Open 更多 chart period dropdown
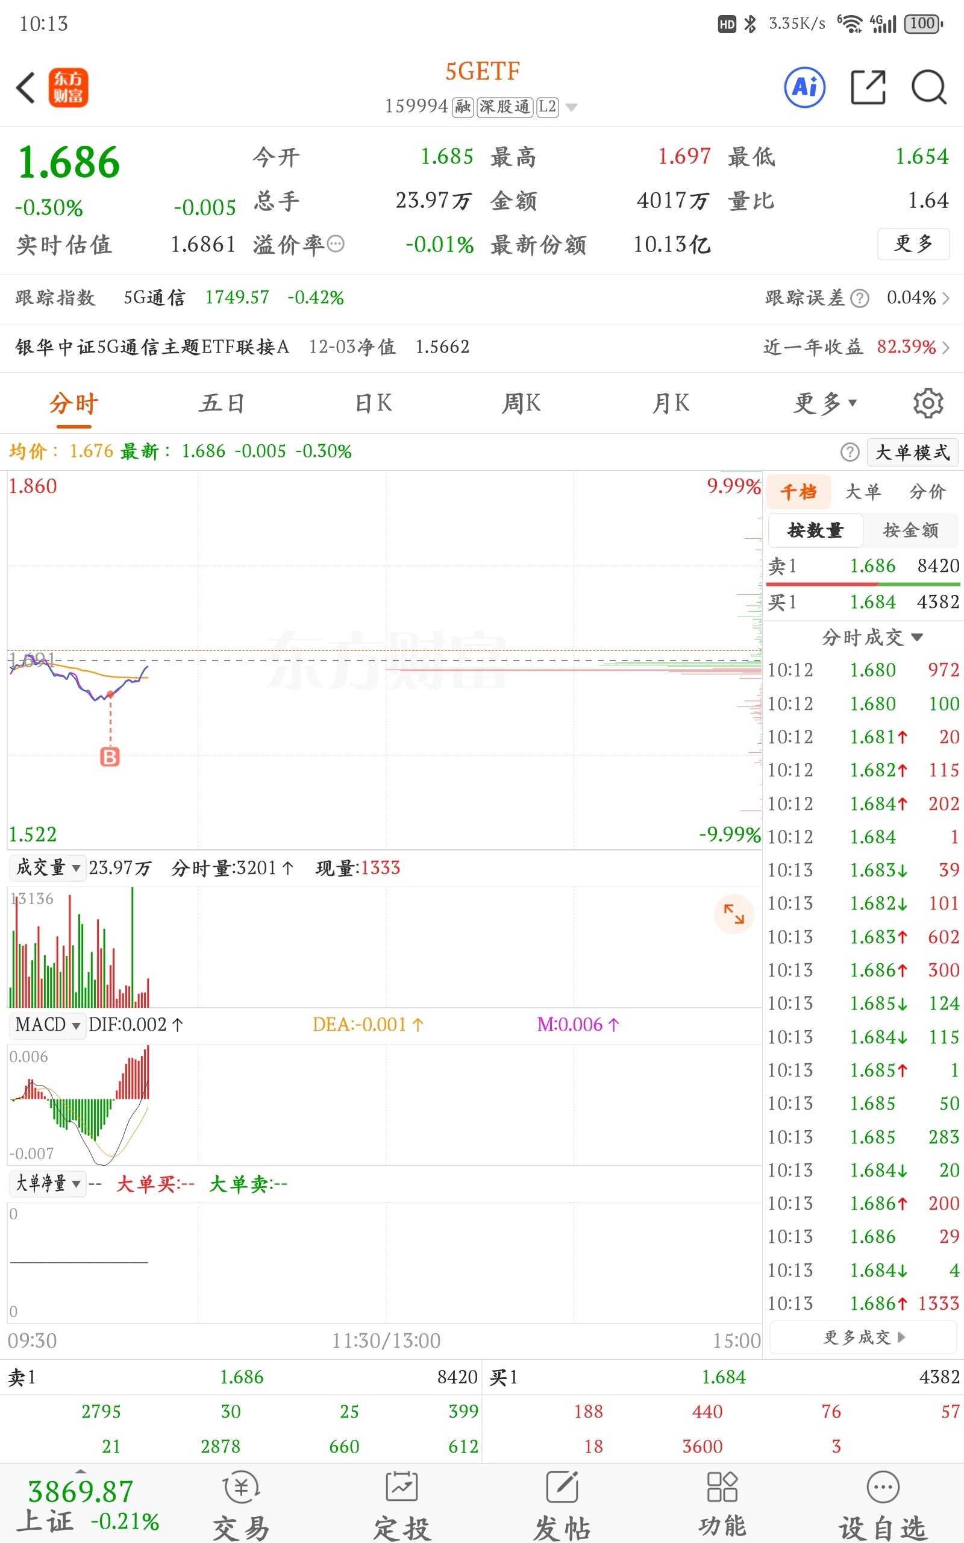964x1543 pixels. (x=825, y=403)
